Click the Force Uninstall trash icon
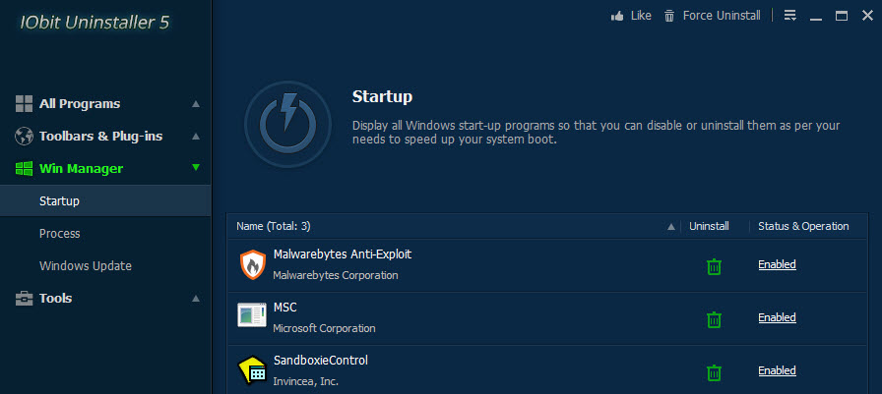Image resolution: width=882 pixels, height=394 pixels. 669,16
